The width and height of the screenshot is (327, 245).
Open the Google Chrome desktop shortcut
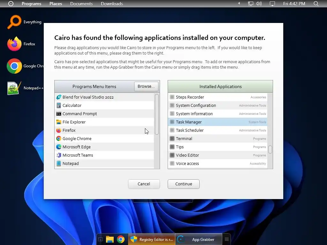[25, 66]
